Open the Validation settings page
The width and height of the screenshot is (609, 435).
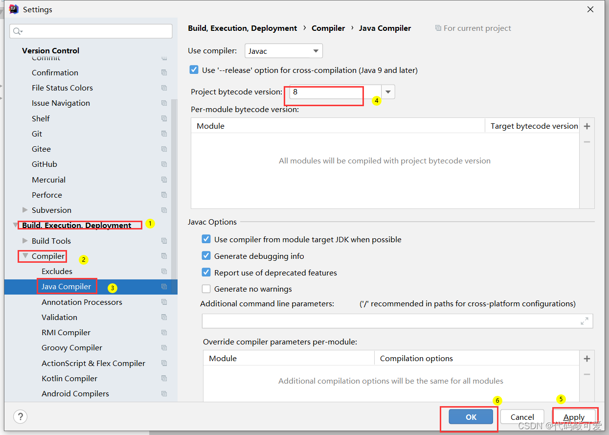[59, 317]
